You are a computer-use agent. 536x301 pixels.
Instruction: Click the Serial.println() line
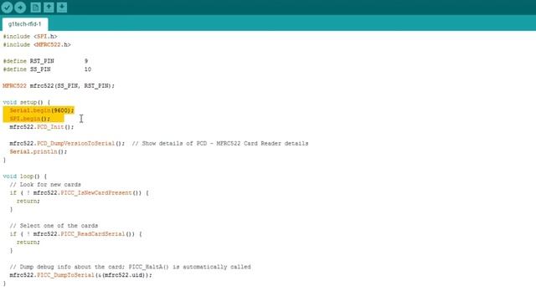pyautogui.click(x=39, y=151)
